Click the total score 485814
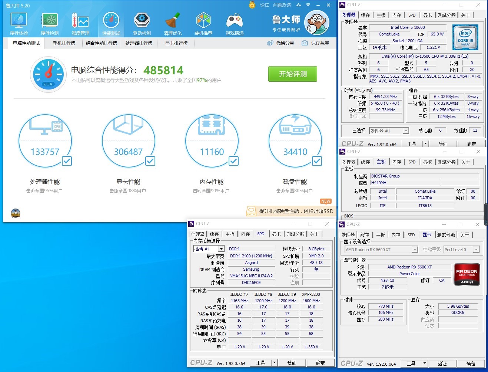 pyautogui.click(x=163, y=70)
